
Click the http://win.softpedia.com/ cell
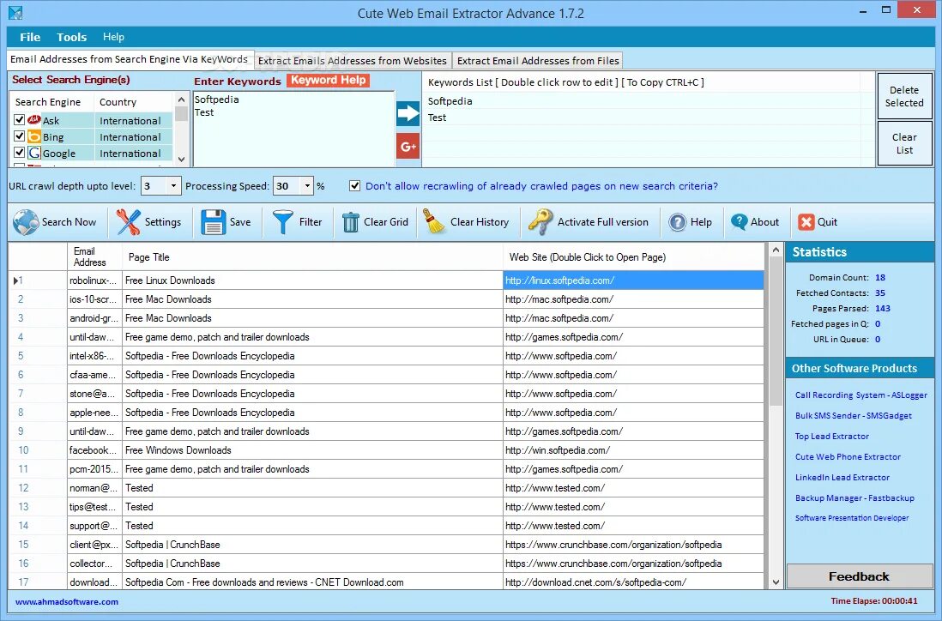[634, 450]
